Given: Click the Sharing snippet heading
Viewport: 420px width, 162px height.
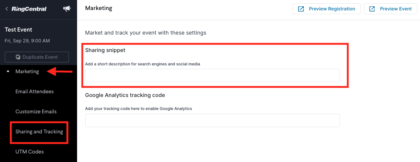Looking at the screenshot, I should [x=105, y=50].
